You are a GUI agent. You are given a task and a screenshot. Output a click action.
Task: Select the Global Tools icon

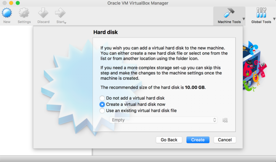pos(261,13)
